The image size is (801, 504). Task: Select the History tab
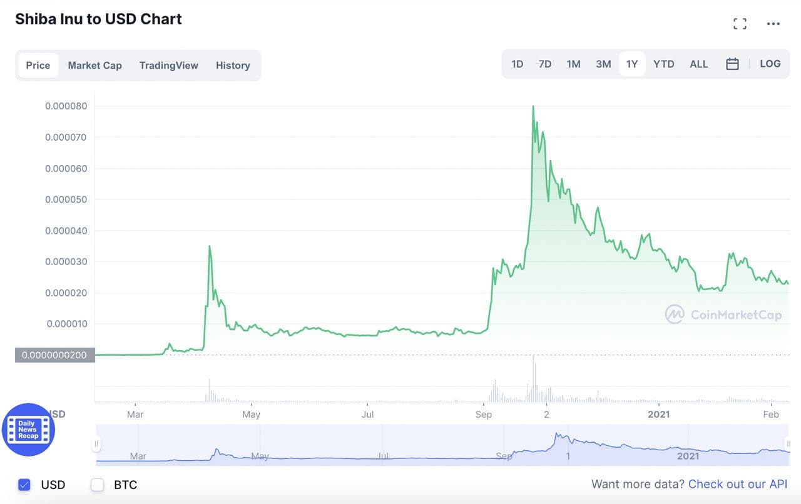pyautogui.click(x=233, y=65)
